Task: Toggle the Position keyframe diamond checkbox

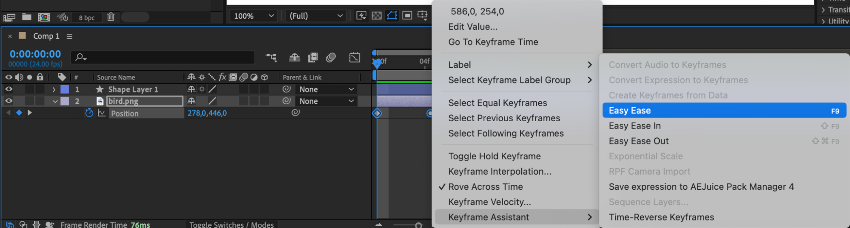Action: point(19,113)
